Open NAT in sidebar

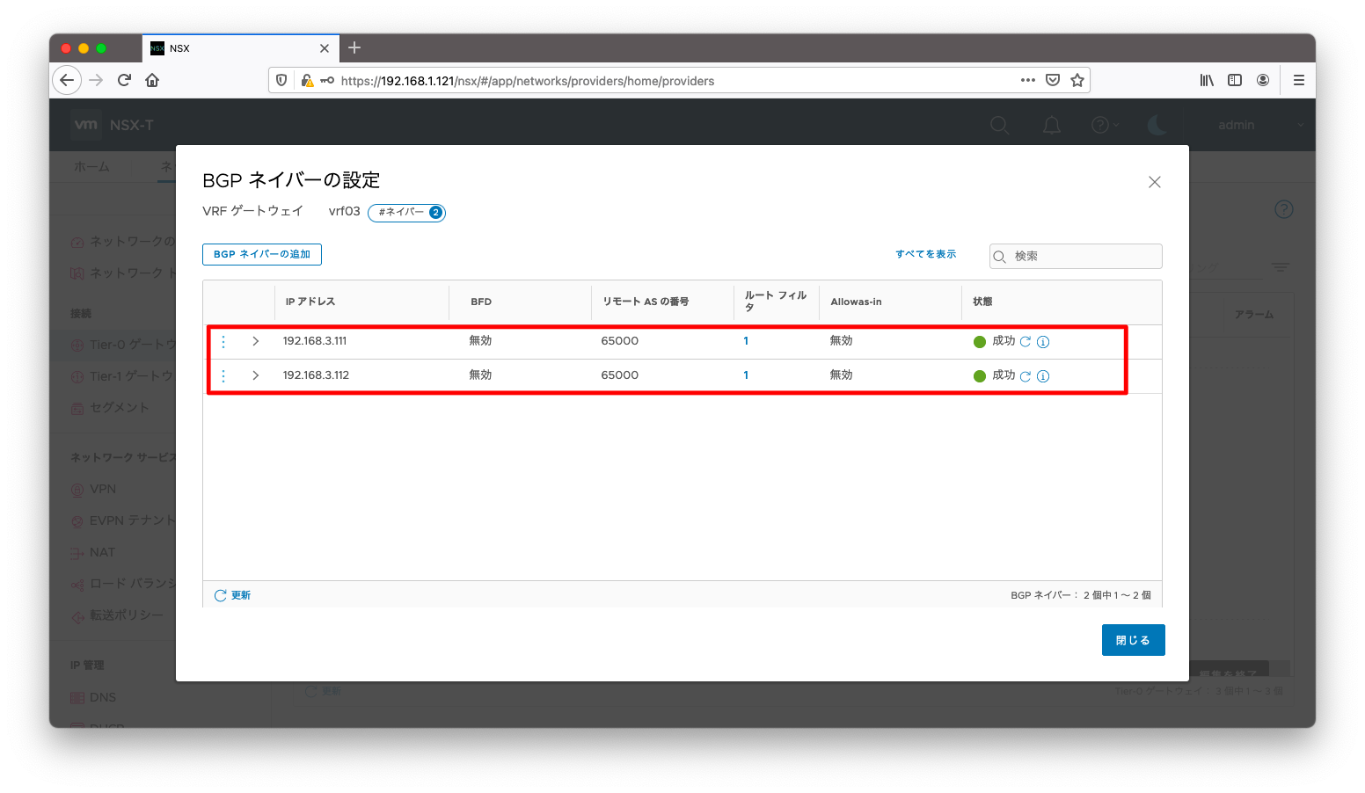[102, 552]
